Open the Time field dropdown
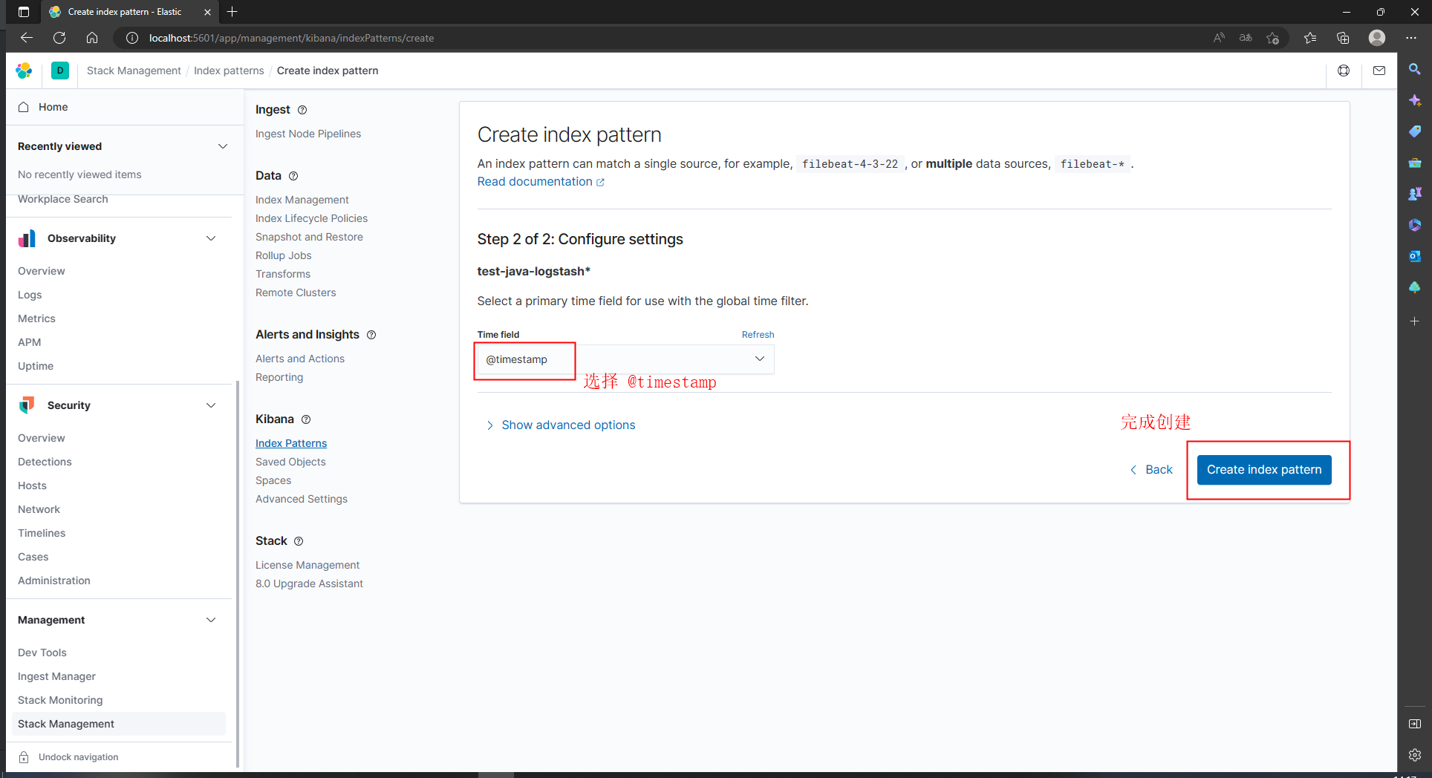This screenshot has width=1432, height=778. 625,359
